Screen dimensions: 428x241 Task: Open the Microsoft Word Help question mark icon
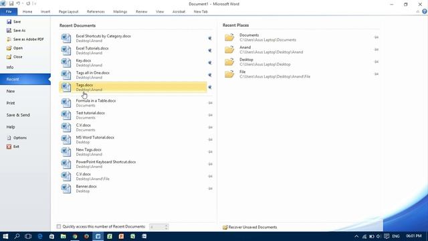tap(425, 11)
